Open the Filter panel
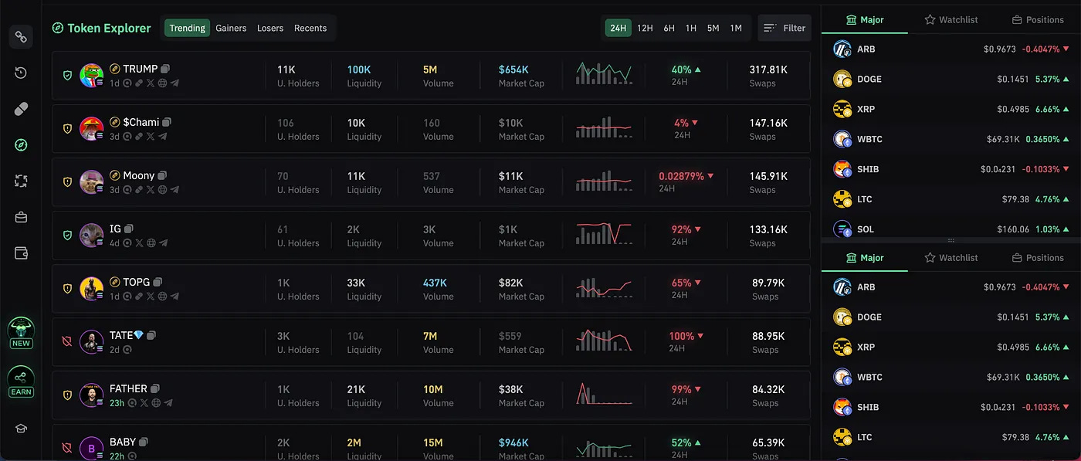Image resolution: width=1081 pixels, height=461 pixels. pyautogui.click(x=784, y=28)
